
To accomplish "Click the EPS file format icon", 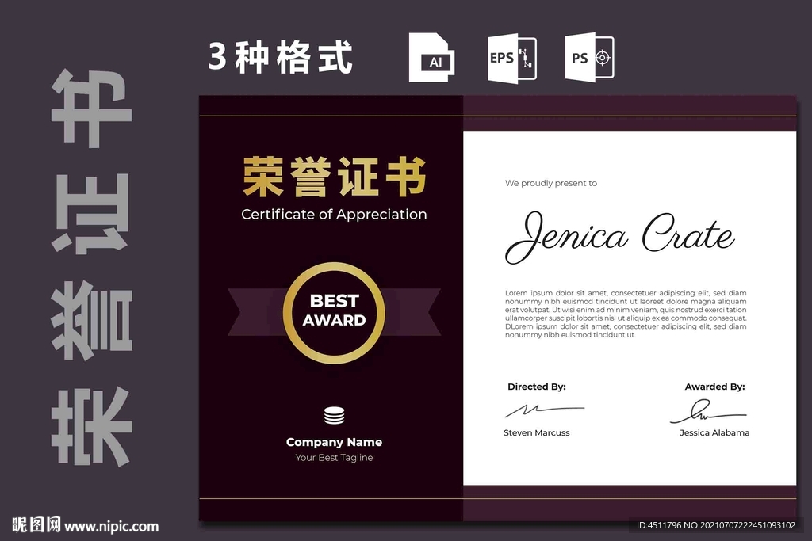I will click(511, 58).
